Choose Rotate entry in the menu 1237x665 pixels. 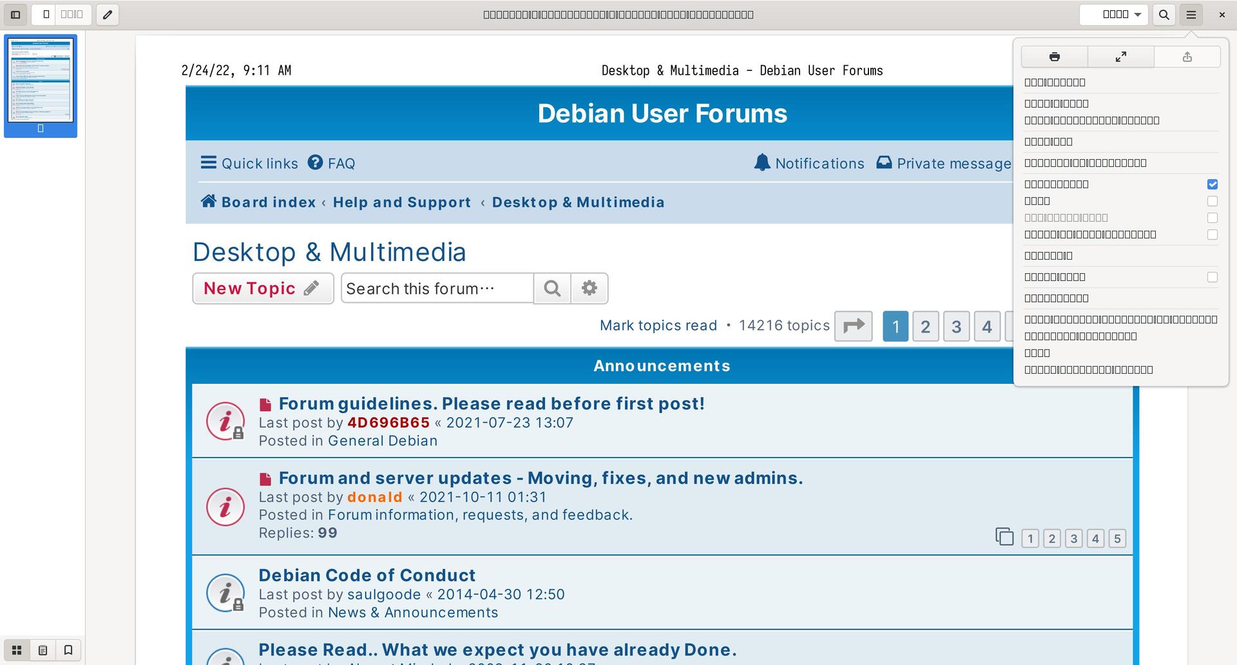[x=1121, y=256]
